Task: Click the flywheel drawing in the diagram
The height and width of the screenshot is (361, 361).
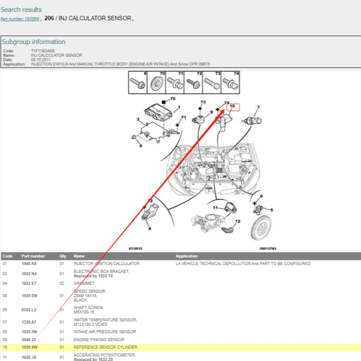Action: click(261, 228)
